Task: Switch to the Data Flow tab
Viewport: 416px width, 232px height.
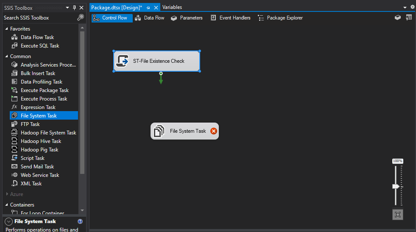Action: [150, 18]
